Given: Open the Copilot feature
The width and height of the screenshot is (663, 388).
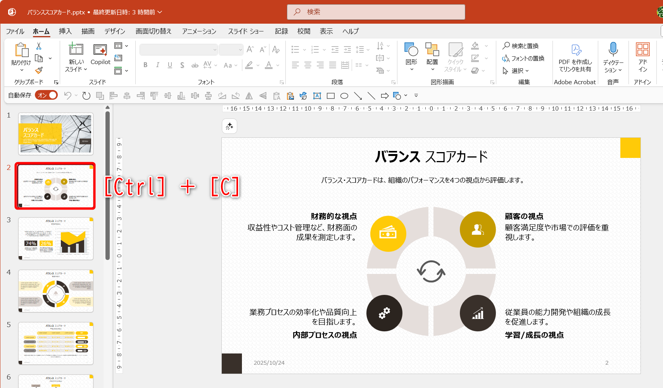Looking at the screenshot, I should [100, 57].
